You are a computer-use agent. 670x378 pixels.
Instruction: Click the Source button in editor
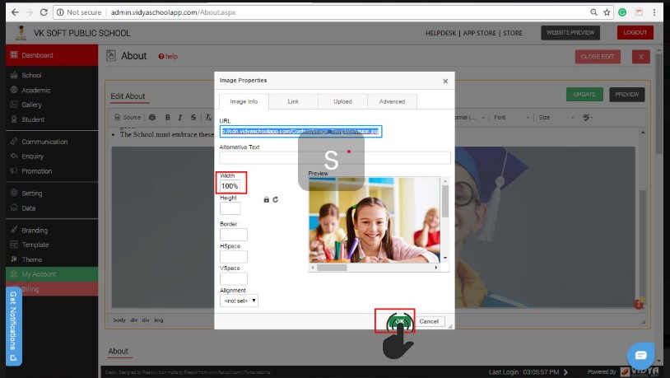coord(128,117)
